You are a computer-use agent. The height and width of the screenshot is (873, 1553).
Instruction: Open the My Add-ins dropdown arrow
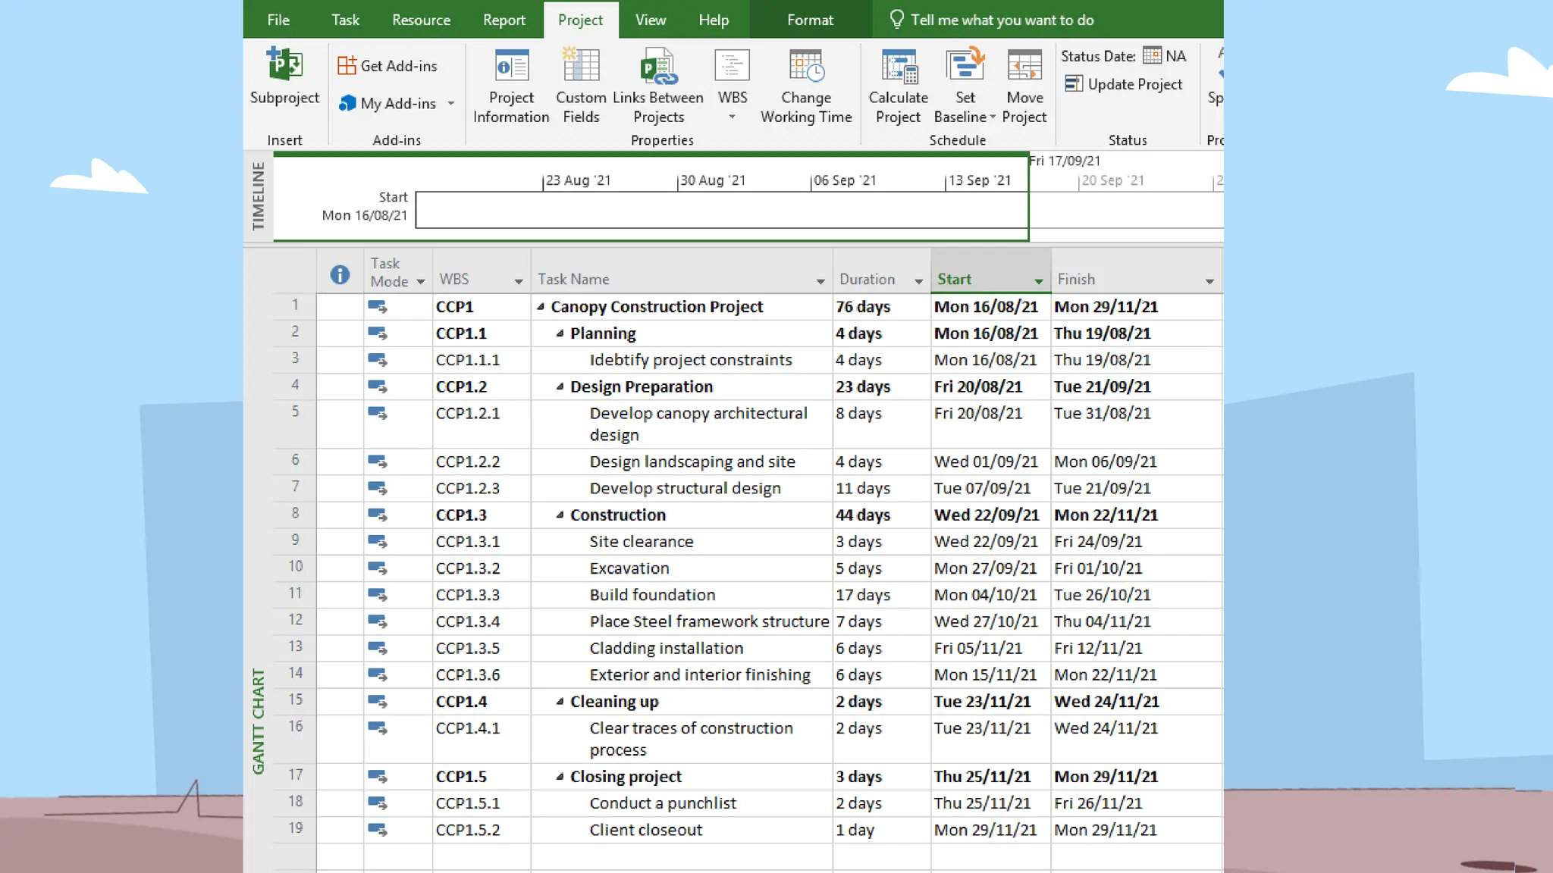(451, 103)
